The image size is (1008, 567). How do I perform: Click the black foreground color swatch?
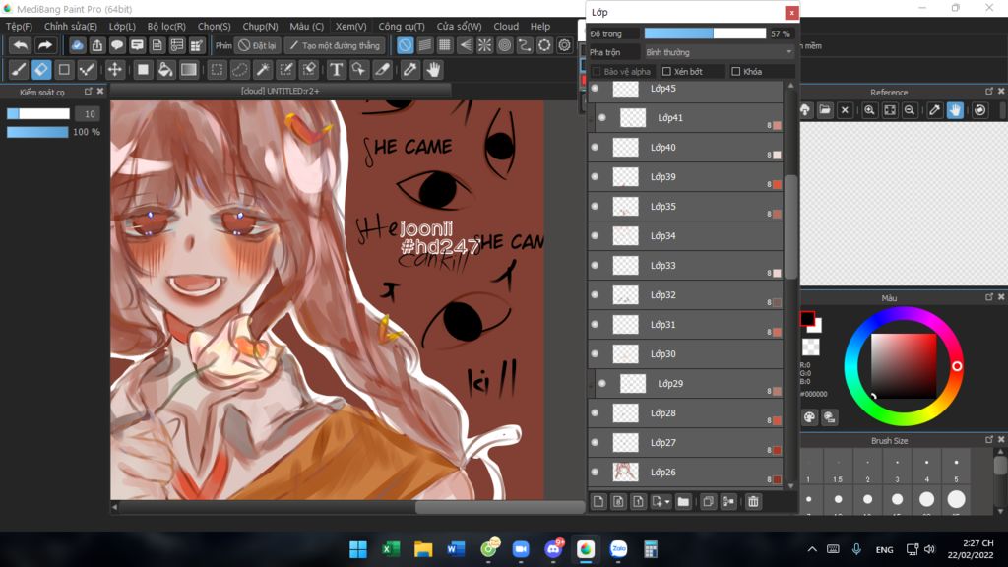[807, 318]
